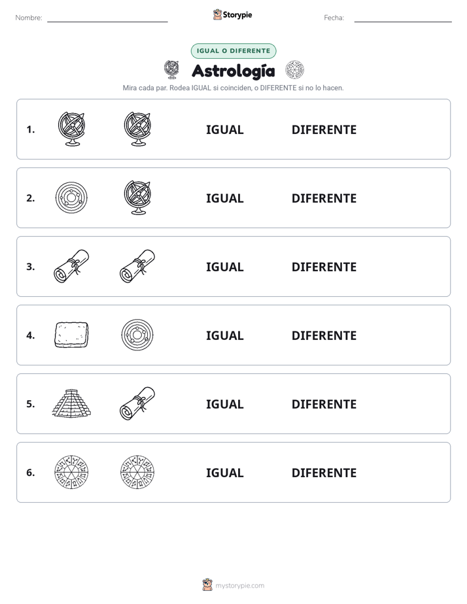The height and width of the screenshot is (604, 467).
Task: Click the IGUAL O DIFERENTE badge
Action: 233,51
